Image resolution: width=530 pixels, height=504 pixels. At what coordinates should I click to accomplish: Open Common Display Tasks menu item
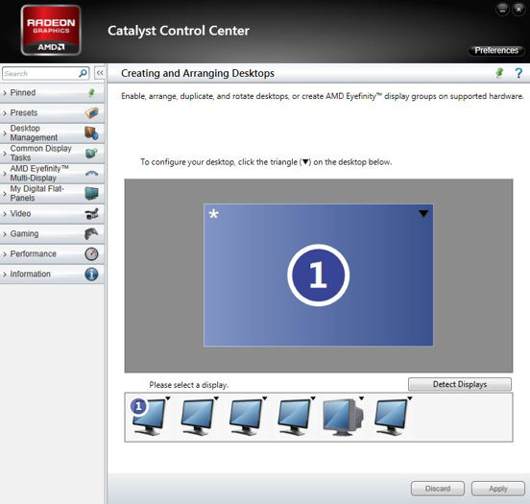52,154
